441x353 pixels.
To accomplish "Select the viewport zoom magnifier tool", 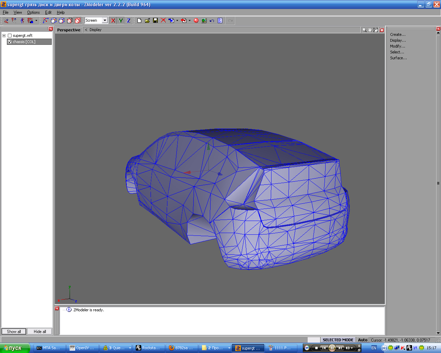I will click(x=364, y=30).
